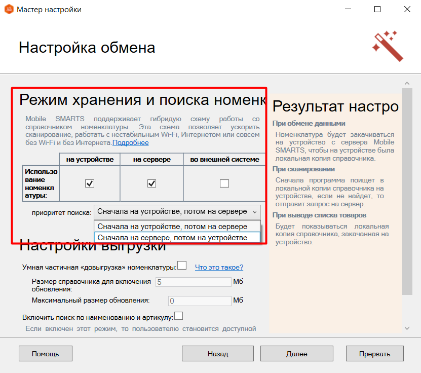Click the 'Настройка обмена' page title

(x=87, y=48)
